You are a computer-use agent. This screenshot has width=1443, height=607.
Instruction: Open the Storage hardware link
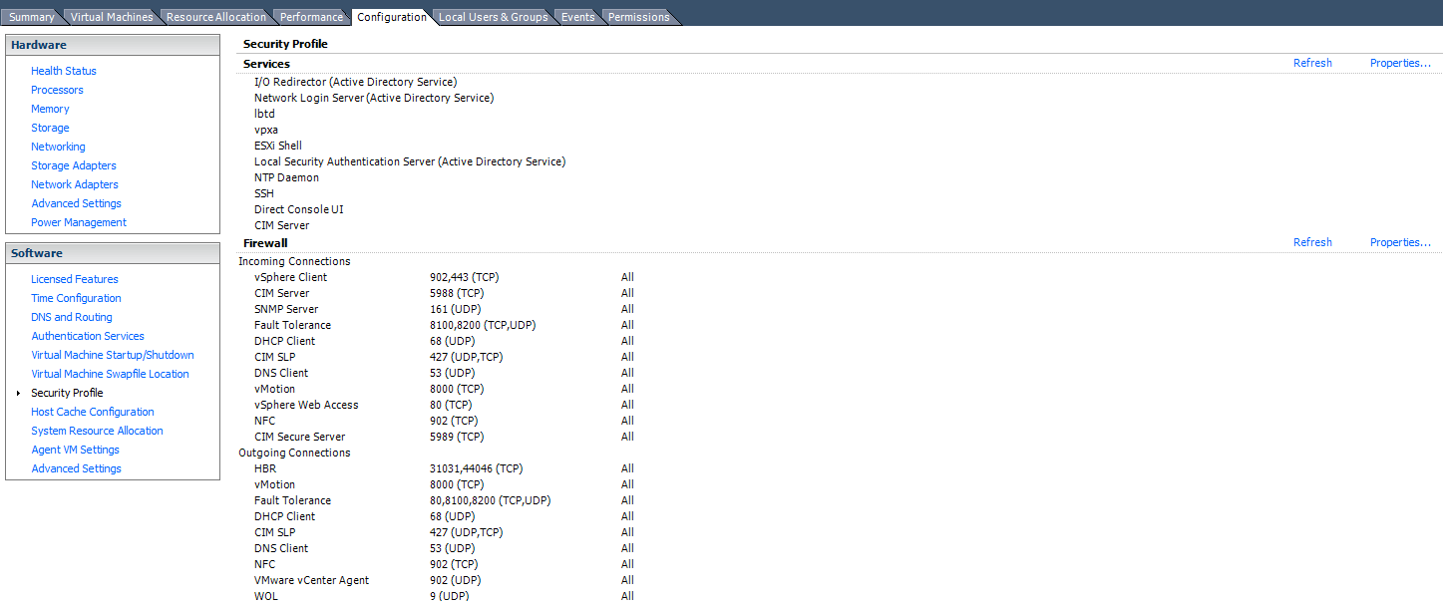50,128
